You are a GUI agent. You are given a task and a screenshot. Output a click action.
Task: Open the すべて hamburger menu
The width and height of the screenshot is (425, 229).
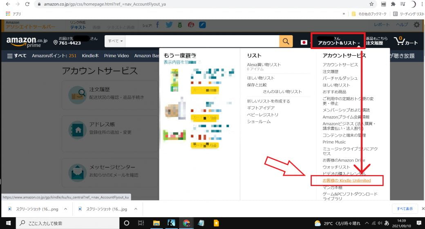click(16, 56)
